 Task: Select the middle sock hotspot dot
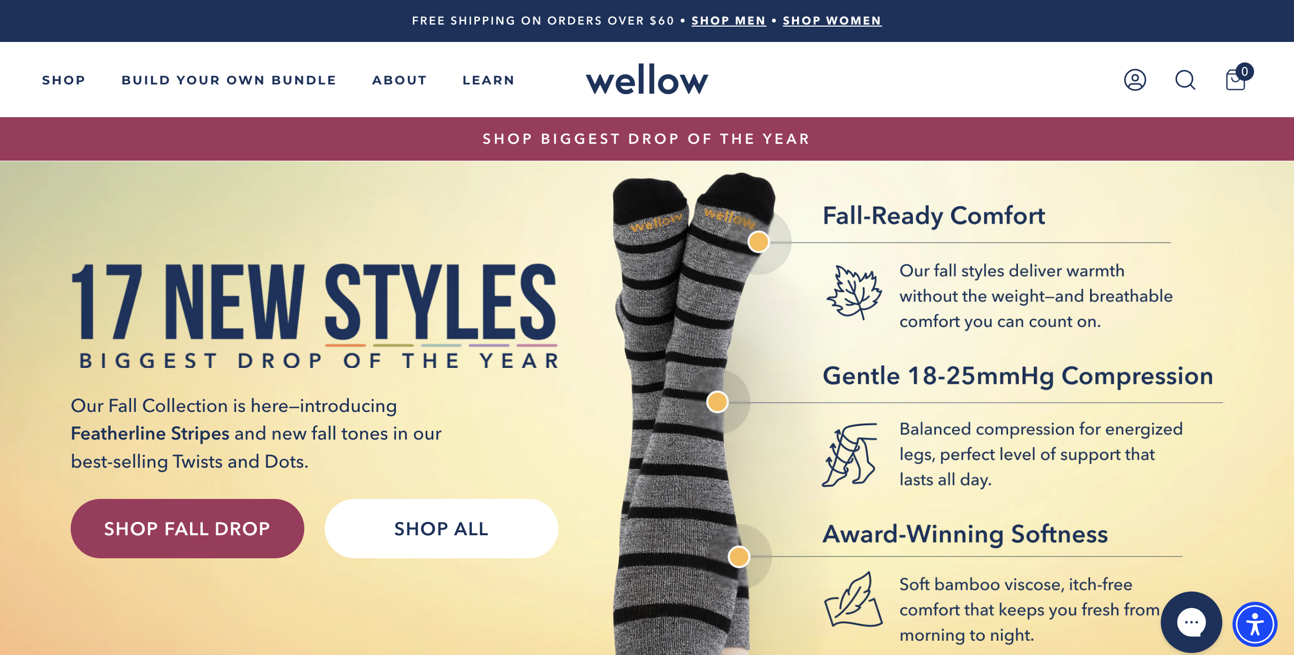pyautogui.click(x=717, y=402)
